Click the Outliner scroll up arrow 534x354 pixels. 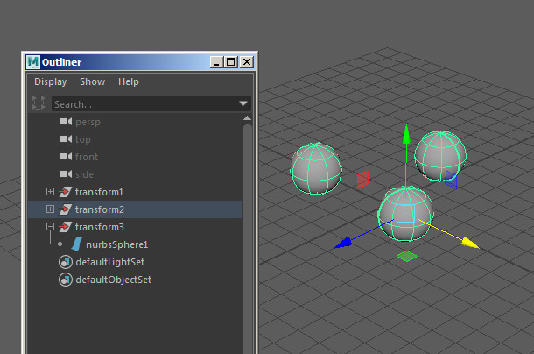point(247,118)
